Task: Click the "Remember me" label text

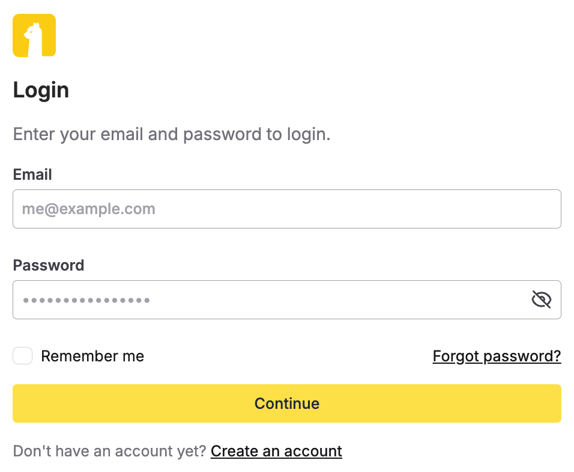Action: [x=92, y=356]
